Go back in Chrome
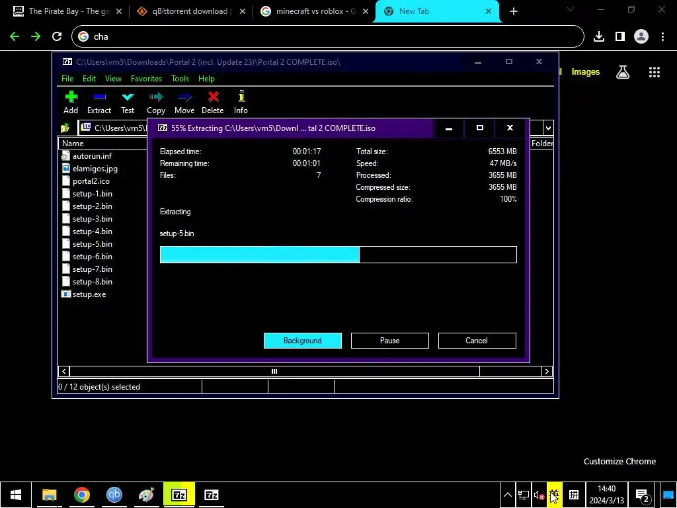677x508 pixels. click(15, 37)
